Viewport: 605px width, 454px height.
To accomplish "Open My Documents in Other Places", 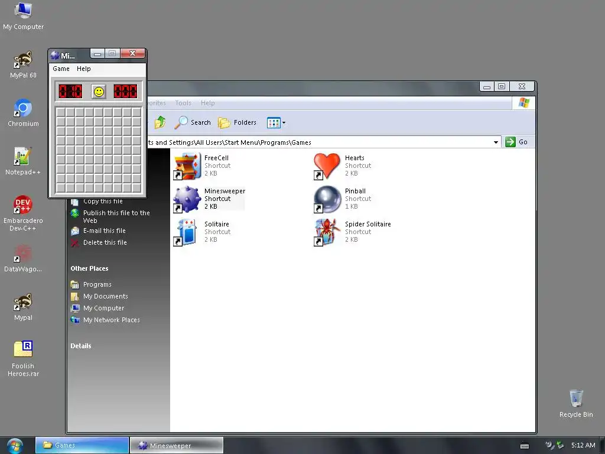I will pyautogui.click(x=105, y=296).
